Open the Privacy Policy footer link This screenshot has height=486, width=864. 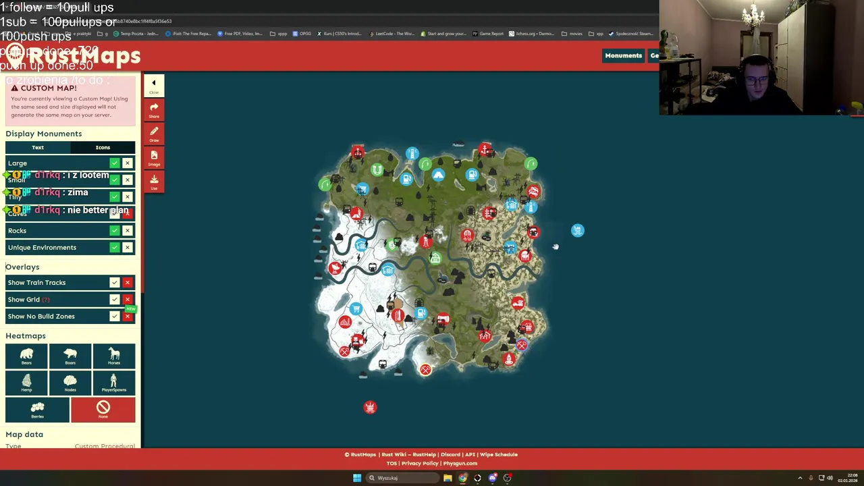(420, 464)
